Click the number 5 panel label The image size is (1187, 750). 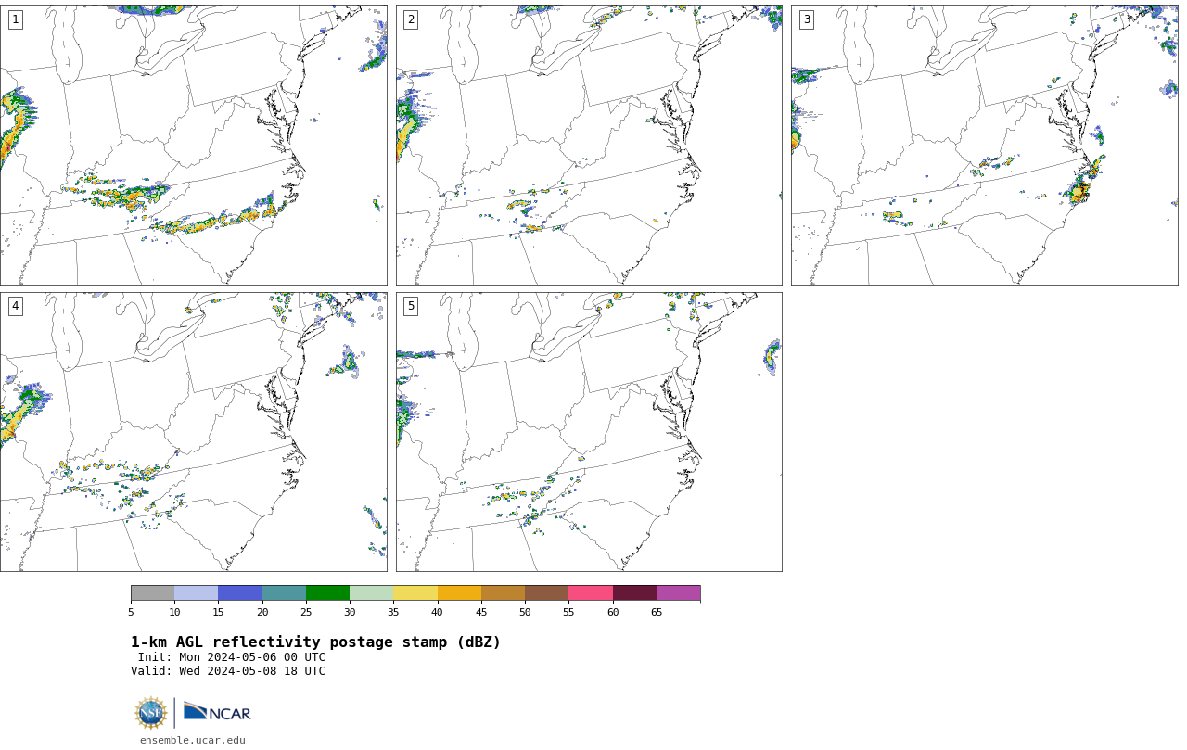pos(411,306)
